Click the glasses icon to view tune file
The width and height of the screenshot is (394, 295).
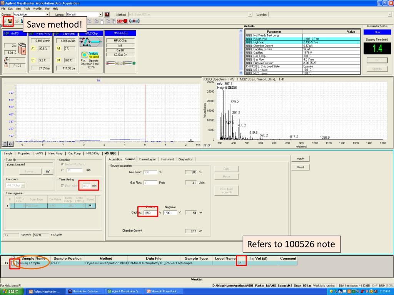[x=48, y=172]
